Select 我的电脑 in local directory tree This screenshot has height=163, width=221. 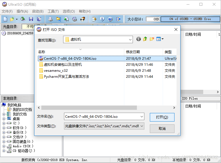14,105
